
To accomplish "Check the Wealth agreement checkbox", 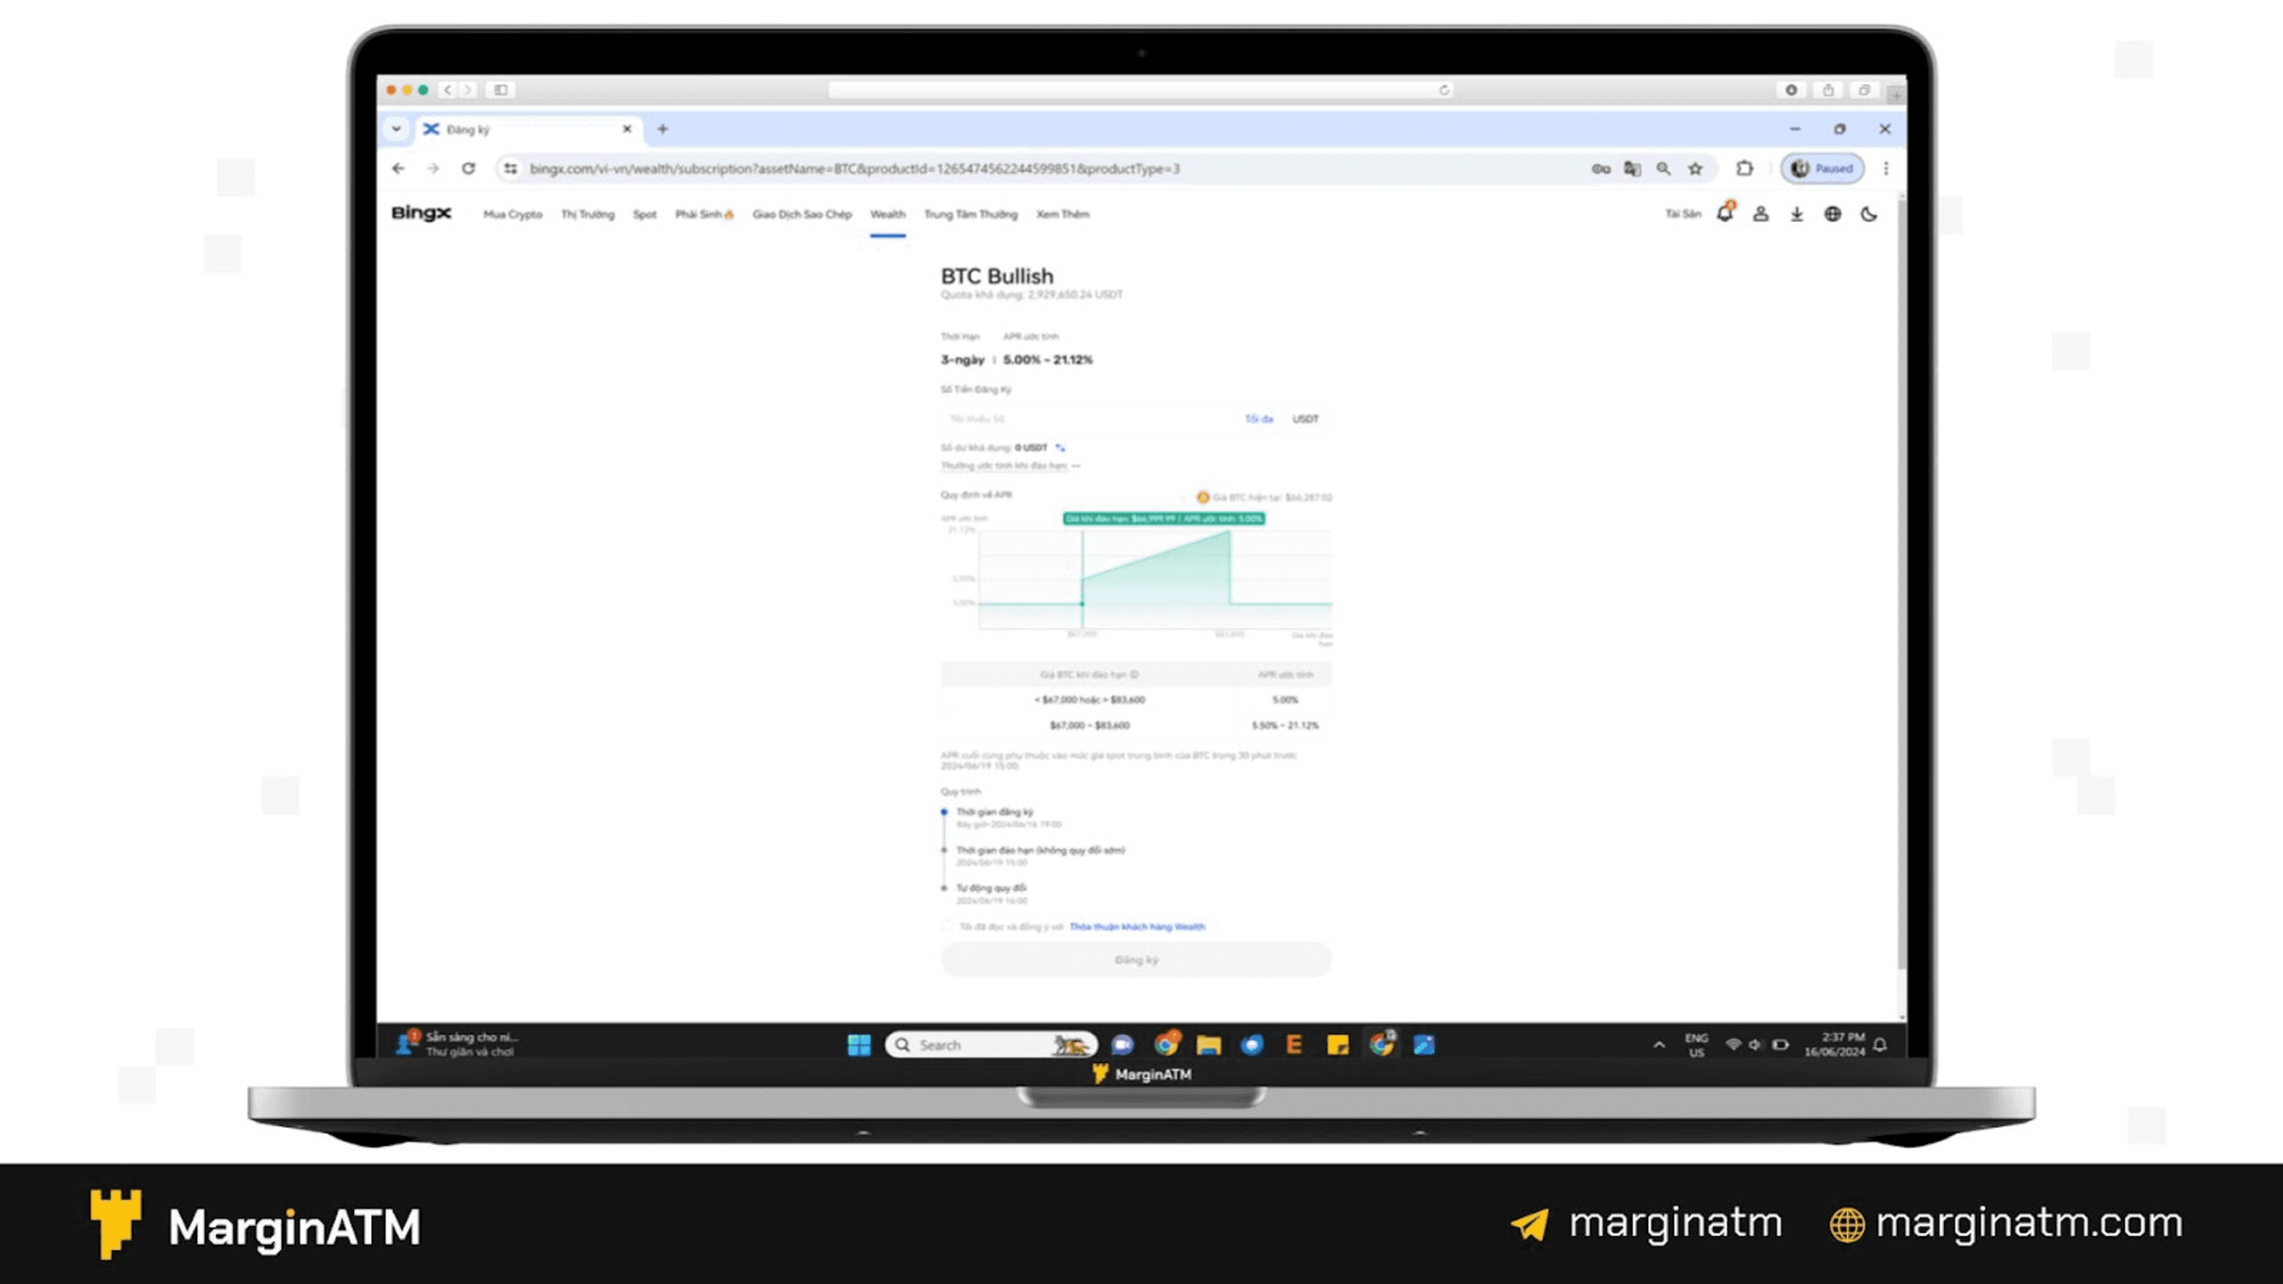I will point(947,926).
